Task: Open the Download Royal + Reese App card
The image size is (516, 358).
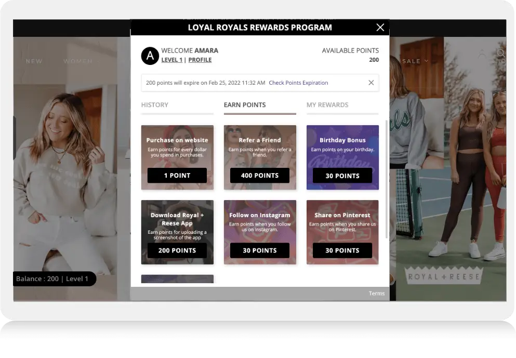Action: coord(177,232)
